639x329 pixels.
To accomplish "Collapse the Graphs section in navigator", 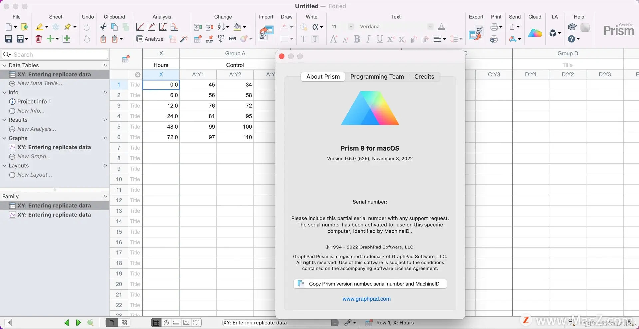I will point(4,138).
